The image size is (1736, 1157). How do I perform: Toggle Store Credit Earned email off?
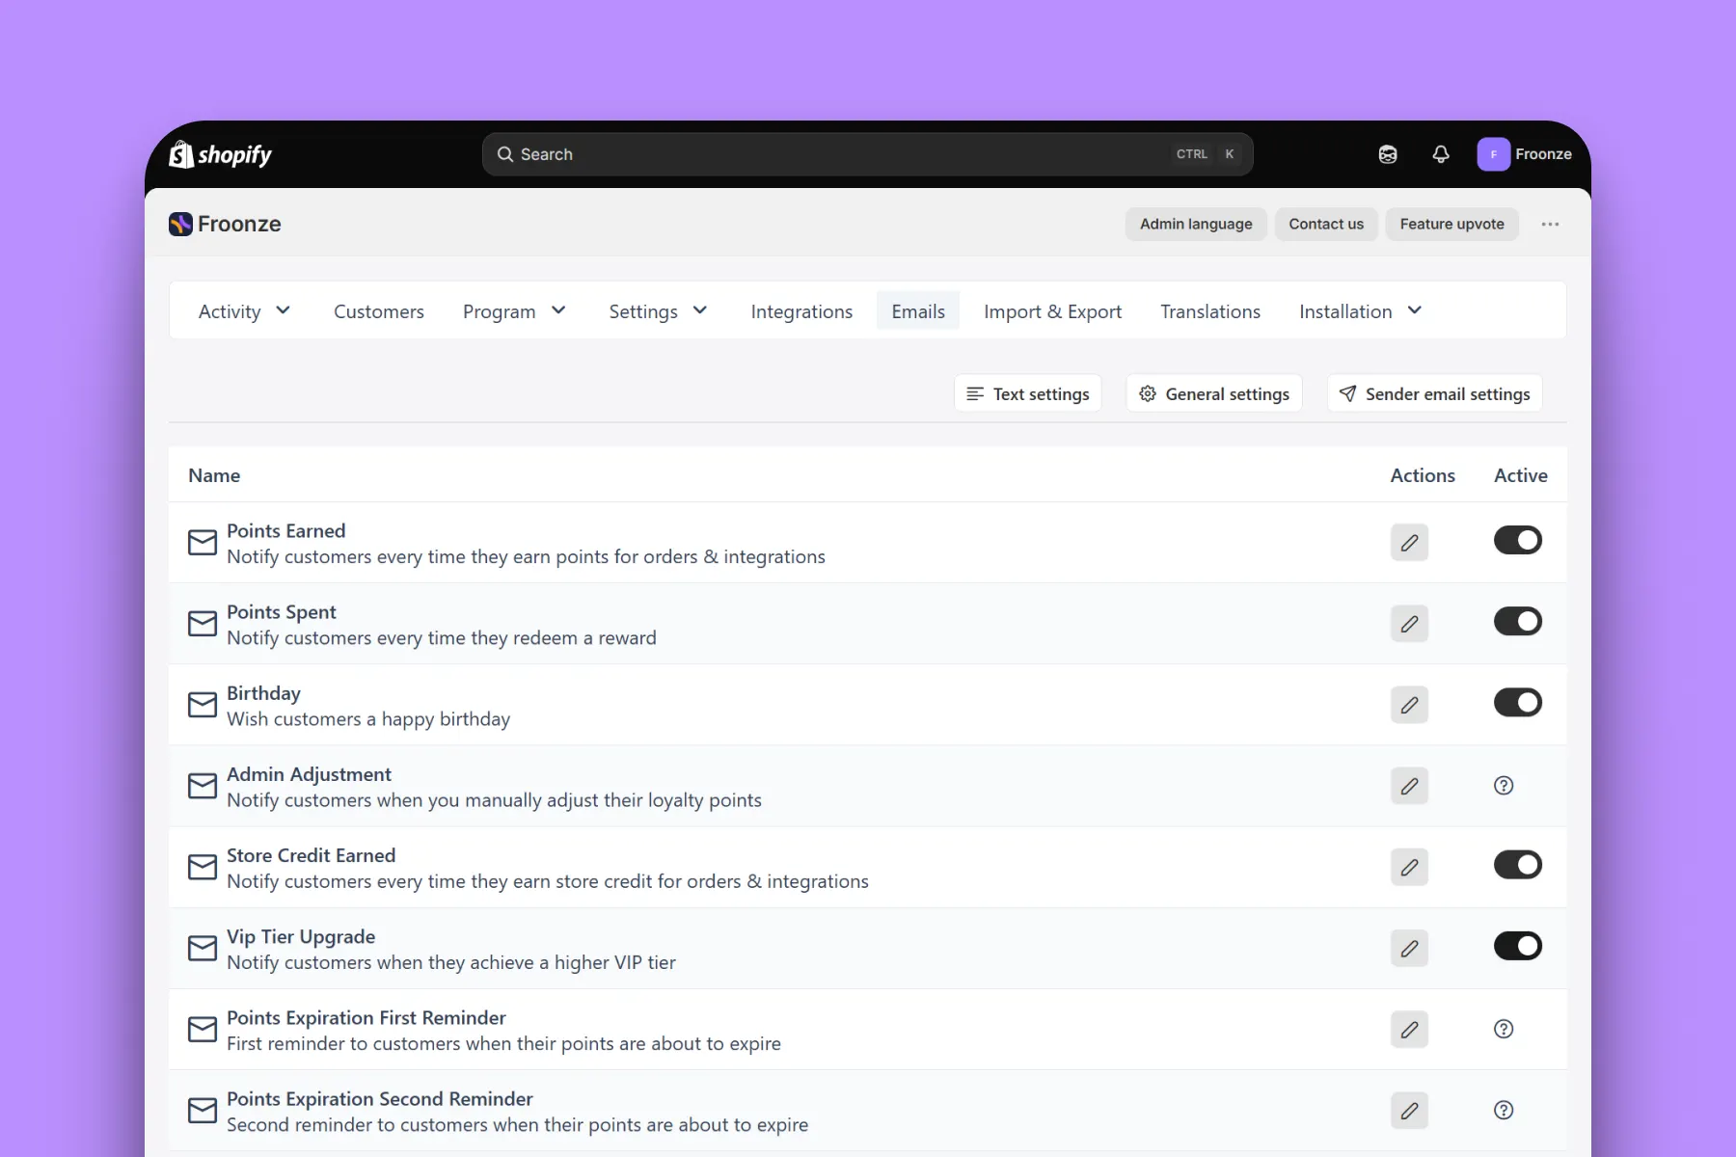[1518, 865]
